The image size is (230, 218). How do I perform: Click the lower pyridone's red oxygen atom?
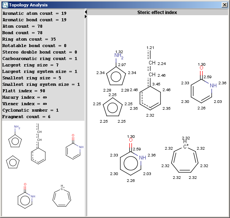[131, 140]
